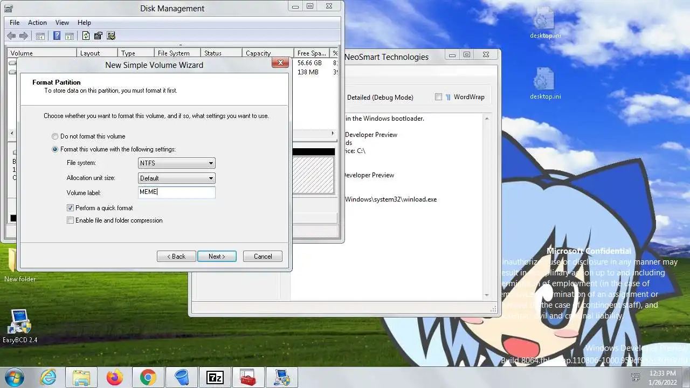690x388 pixels.
Task: Open EasyBCD 2.4 desktop shortcut
Action: pyautogui.click(x=20, y=327)
